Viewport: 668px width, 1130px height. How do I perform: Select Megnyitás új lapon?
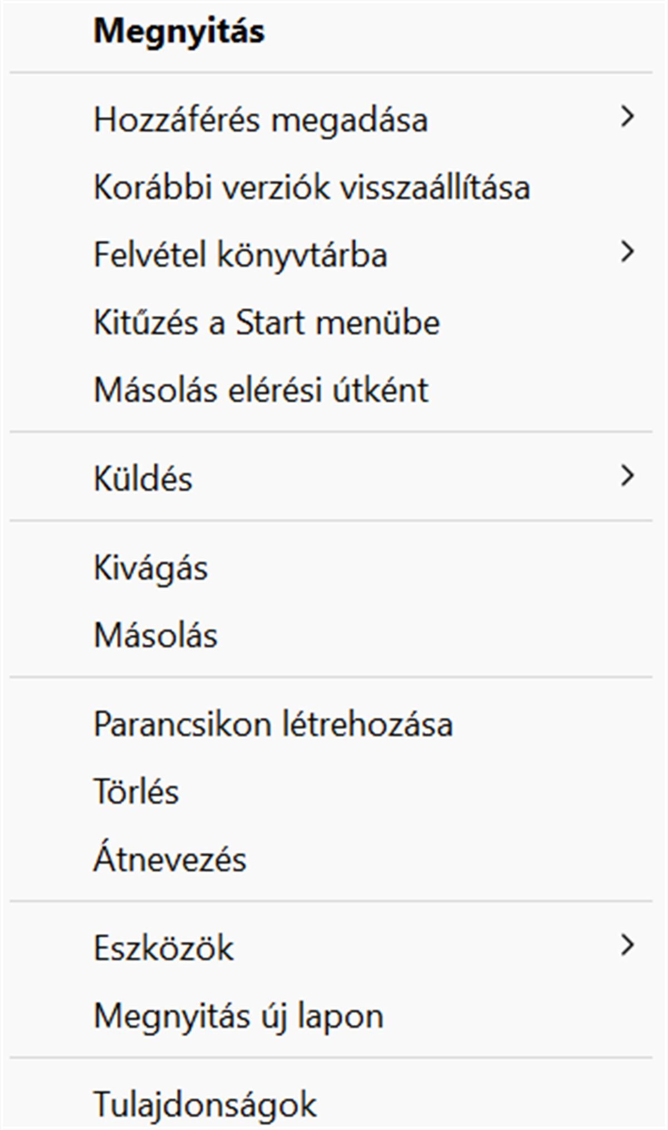(x=239, y=1016)
